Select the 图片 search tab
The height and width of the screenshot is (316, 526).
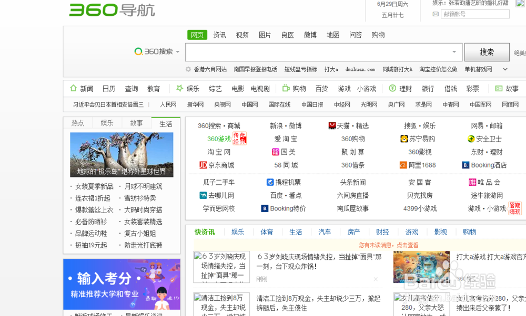coord(265,35)
